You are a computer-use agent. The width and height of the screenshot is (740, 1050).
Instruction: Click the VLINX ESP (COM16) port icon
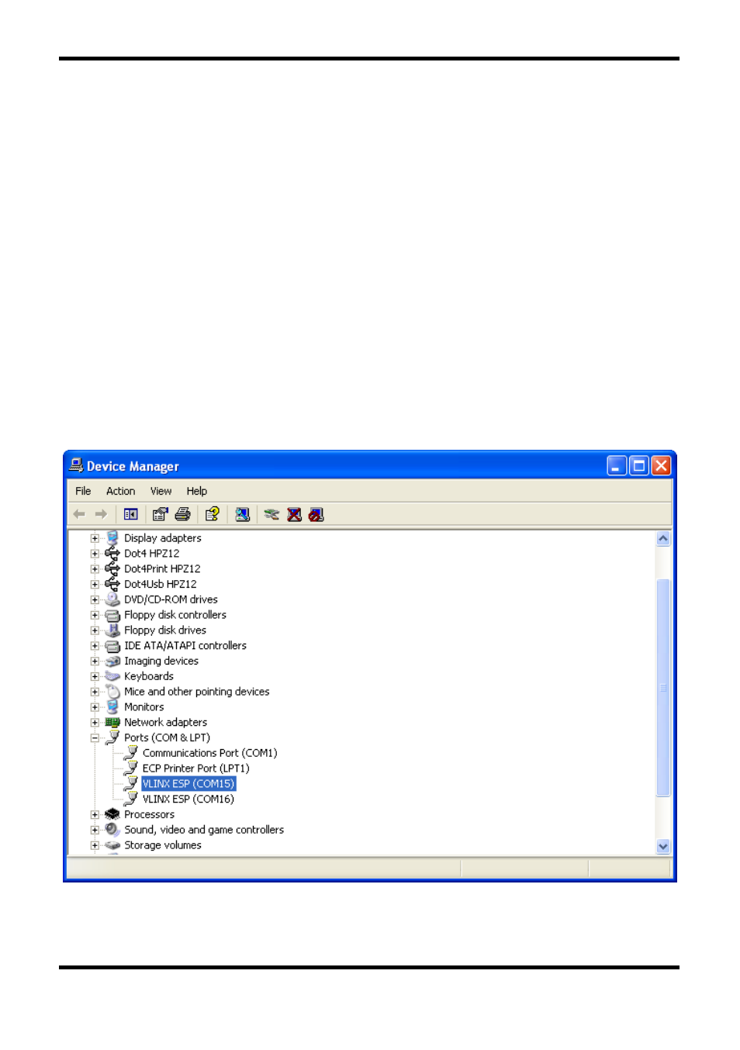(x=131, y=799)
